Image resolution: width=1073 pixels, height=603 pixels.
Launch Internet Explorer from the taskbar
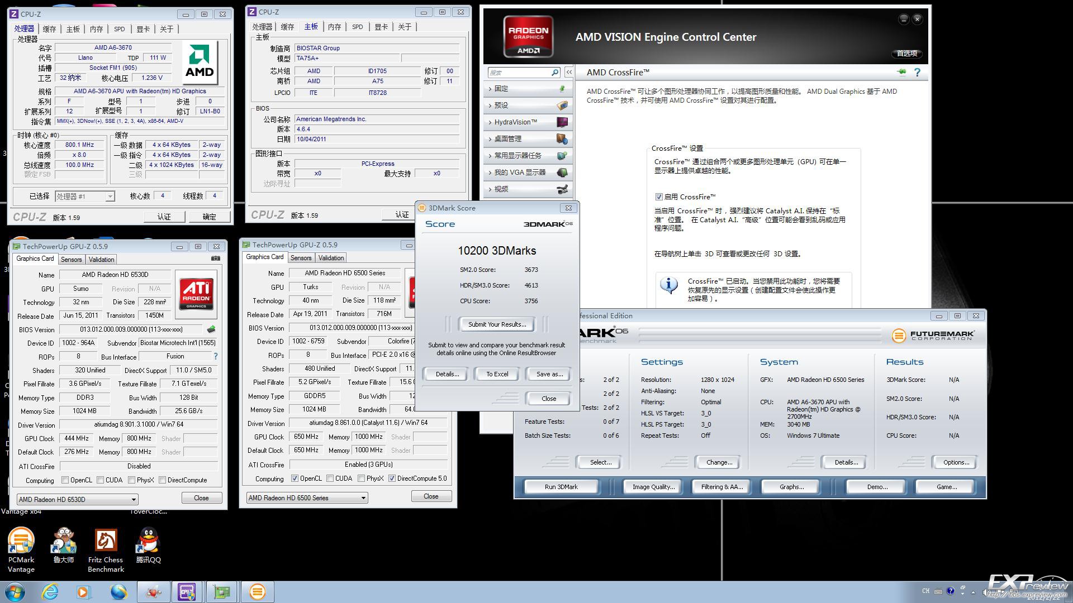(x=50, y=592)
